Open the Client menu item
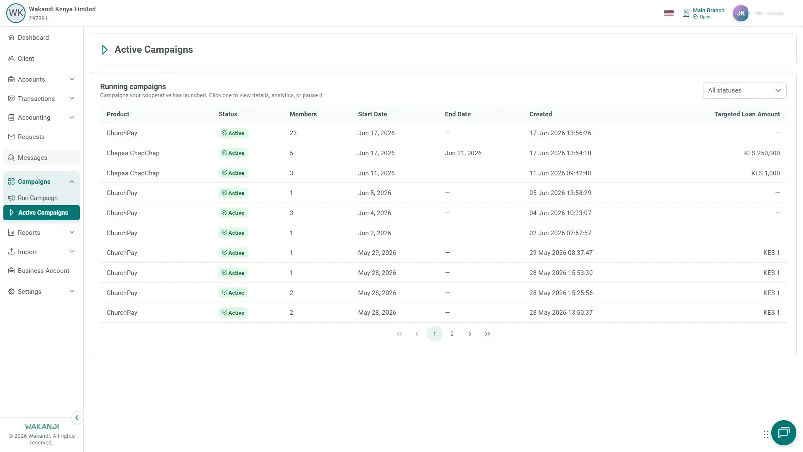The height and width of the screenshot is (452, 803). pos(41,59)
